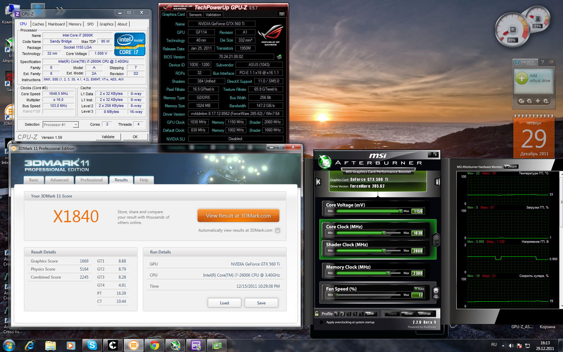Click the Afterburner K Kombustor icon

tap(318, 182)
